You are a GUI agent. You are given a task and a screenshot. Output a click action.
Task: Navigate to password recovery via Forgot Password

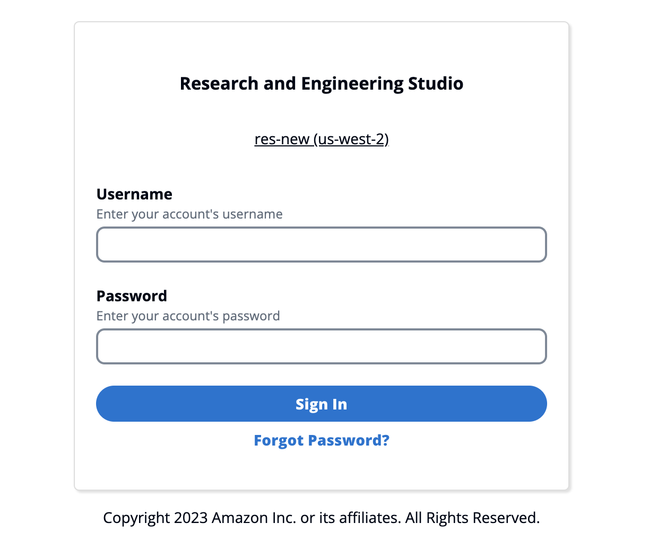(321, 440)
